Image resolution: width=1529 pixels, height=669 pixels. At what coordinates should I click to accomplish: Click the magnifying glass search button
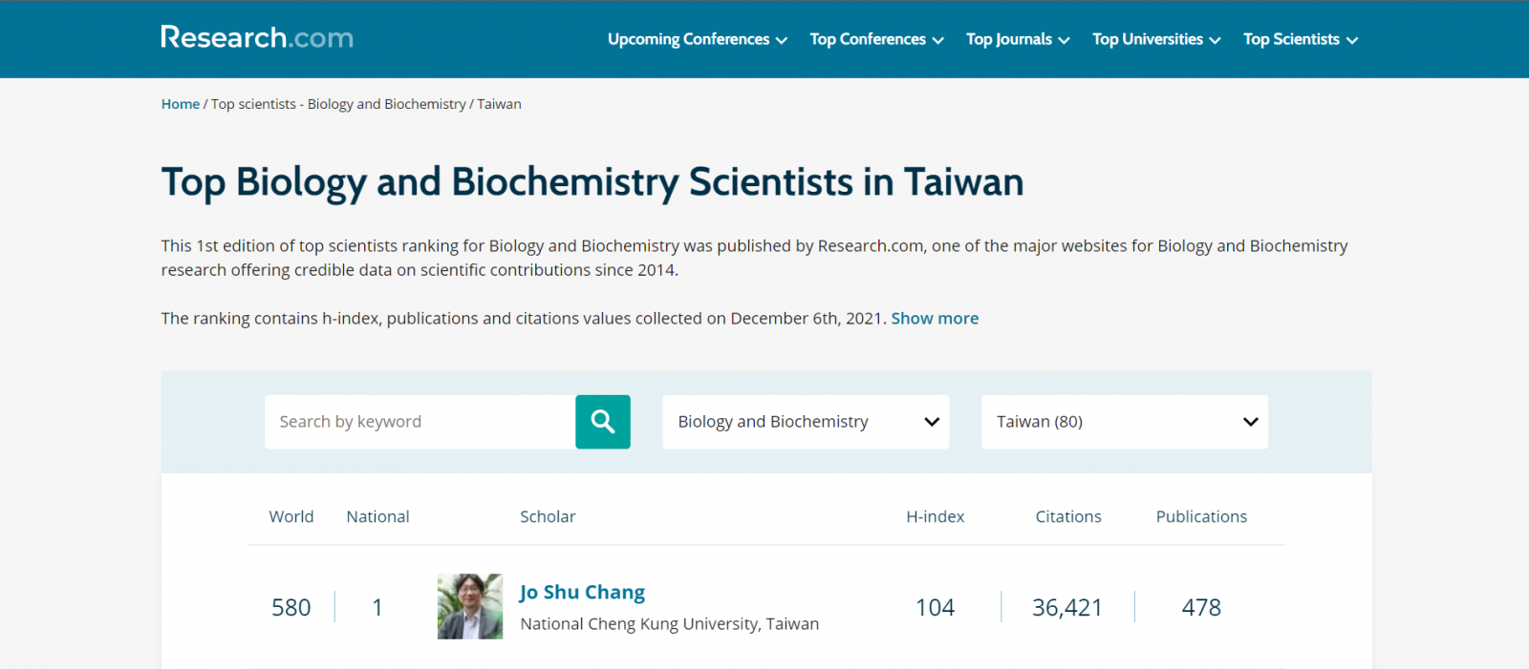point(602,422)
